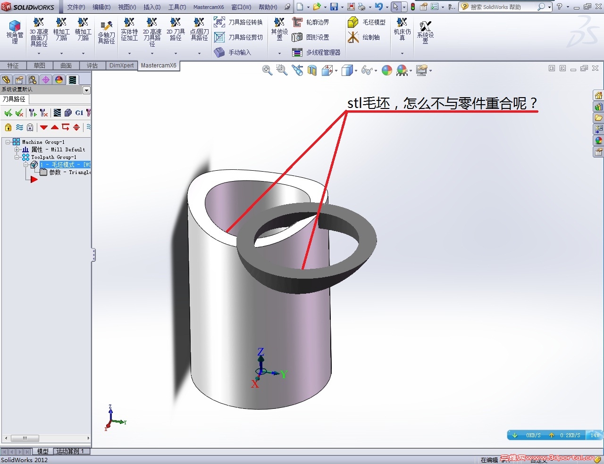This screenshot has width=604, height=464.
Task: Select the 参数 - Triangle tree item
Action: tap(66, 172)
